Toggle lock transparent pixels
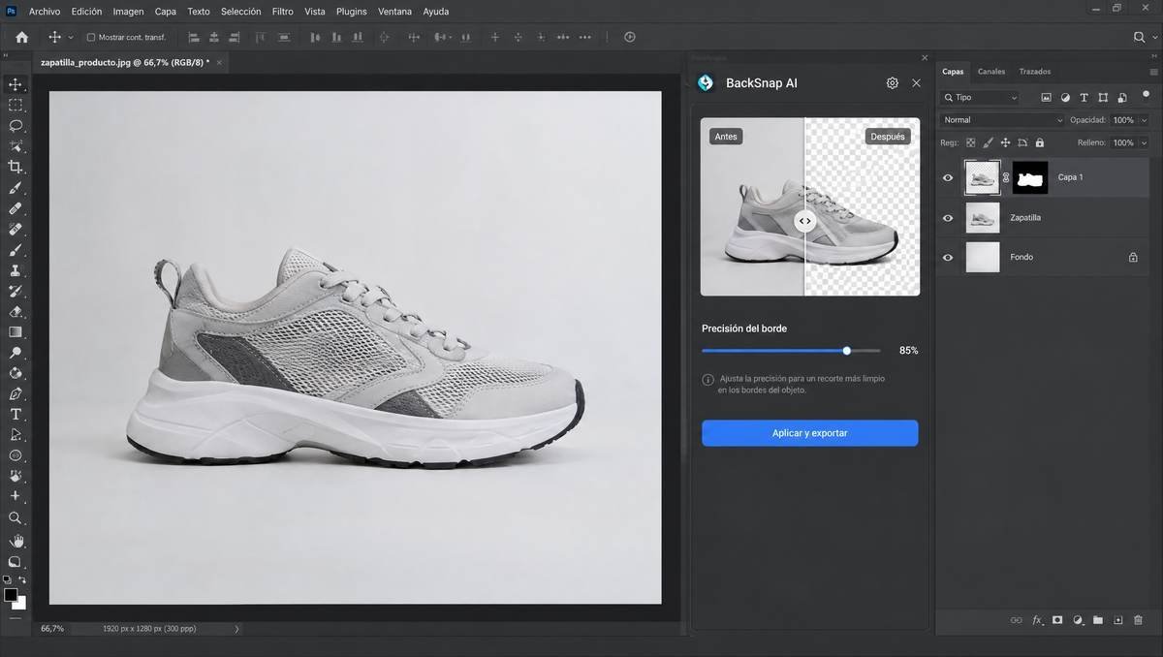This screenshot has height=657, width=1163. pos(970,142)
